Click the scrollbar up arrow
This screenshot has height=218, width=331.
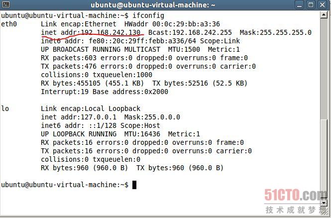pyautogui.click(x=324, y=15)
